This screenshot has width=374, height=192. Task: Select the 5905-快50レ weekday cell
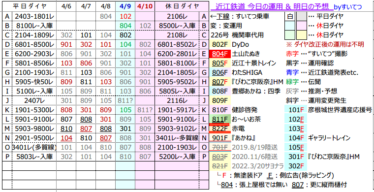[34, 82]
